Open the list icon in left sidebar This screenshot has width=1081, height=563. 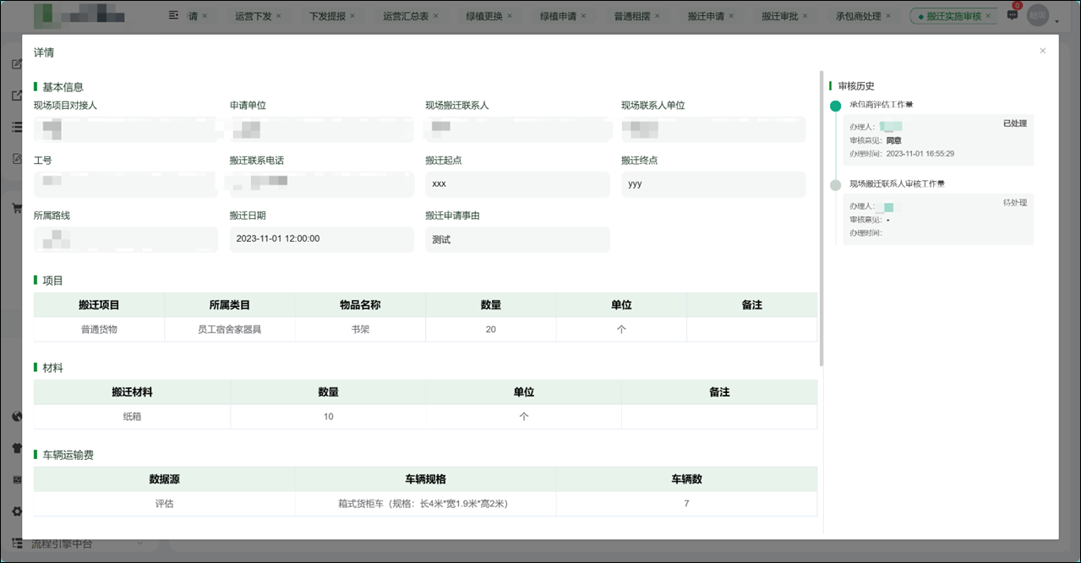(17, 127)
